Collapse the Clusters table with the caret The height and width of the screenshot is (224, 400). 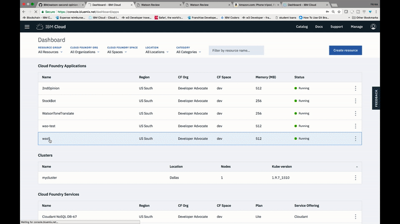point(357,167)
